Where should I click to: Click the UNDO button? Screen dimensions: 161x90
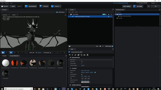pyautogui.click(x=13, y=6)
